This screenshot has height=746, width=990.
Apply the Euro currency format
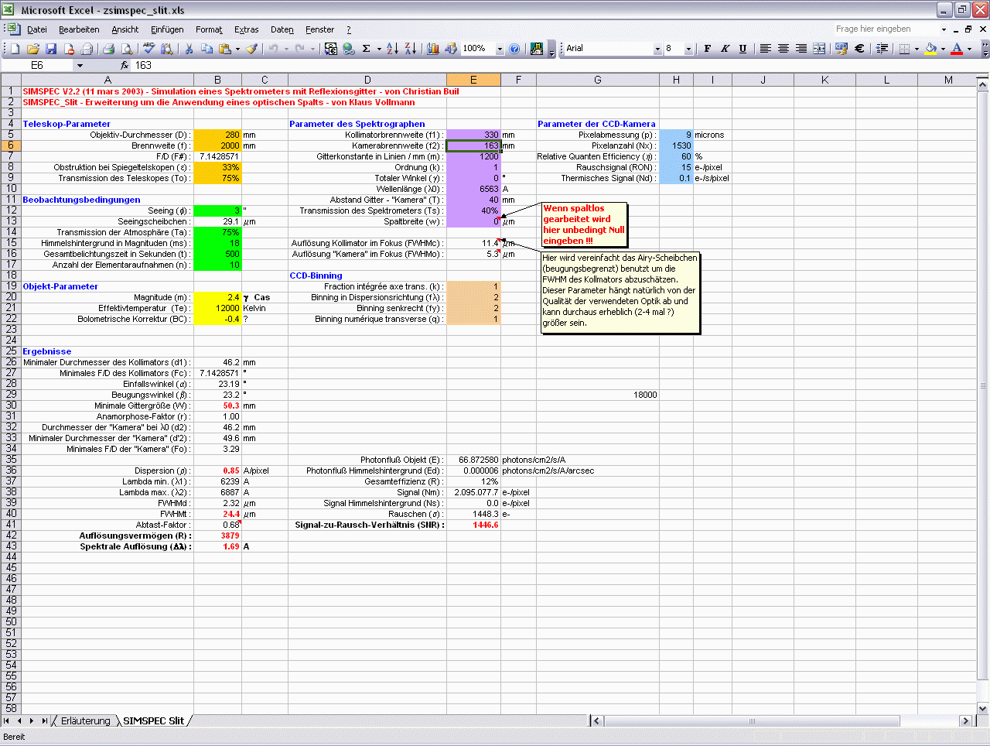coord(859,49)
